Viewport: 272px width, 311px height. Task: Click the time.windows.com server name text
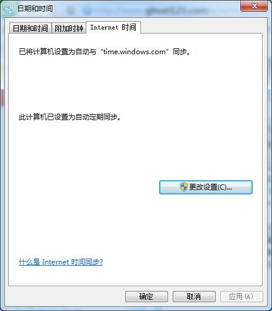click(x=135, y=52)
